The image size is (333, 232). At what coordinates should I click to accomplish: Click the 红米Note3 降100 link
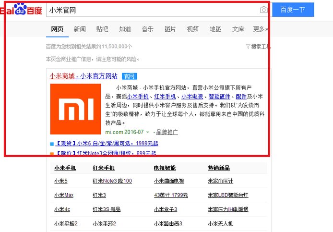[112, 181]
